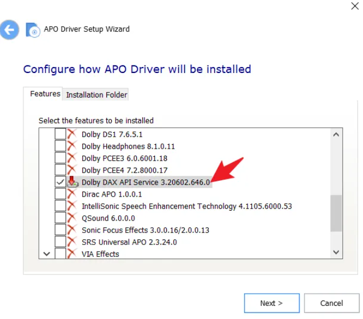The height and width of the screenshot is (319, 363).
Task: Click the red X icon beside Dirac APO
Action: pyautogui.click(x=71, y=194)
